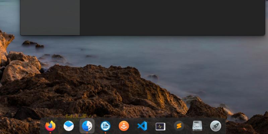Open Visual Studio Code

point(142,126)
